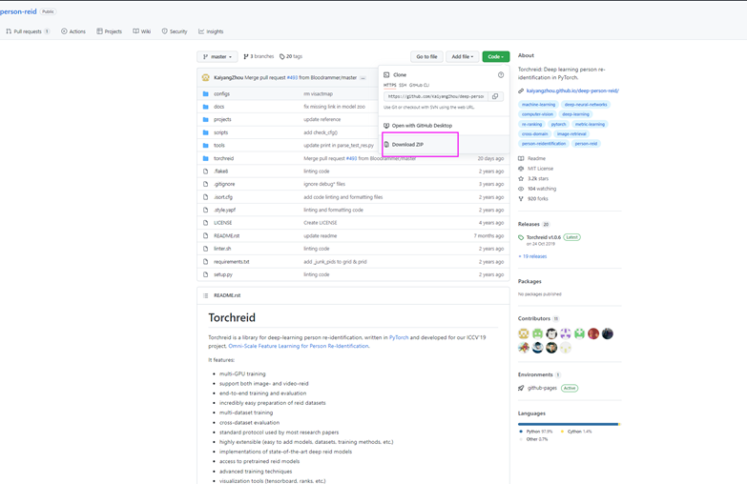747x484 pixels.
Task: Open the Security tab
Action: click(x=175, y=31)
